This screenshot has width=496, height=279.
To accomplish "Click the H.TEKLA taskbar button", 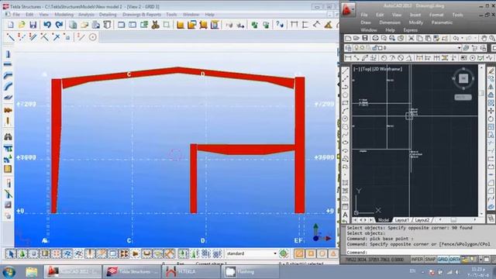I will [191, 272].
